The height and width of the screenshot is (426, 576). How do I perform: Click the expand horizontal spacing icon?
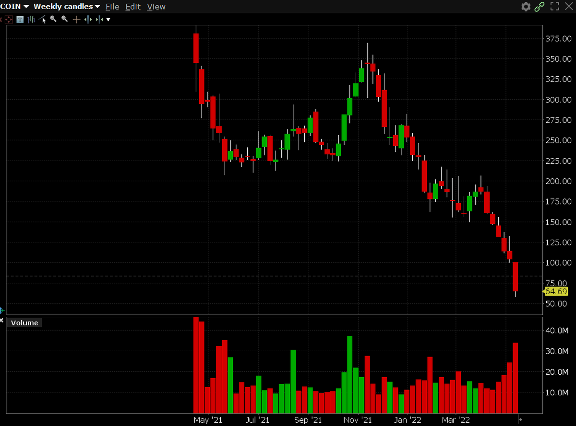click(x=88, y=19)
